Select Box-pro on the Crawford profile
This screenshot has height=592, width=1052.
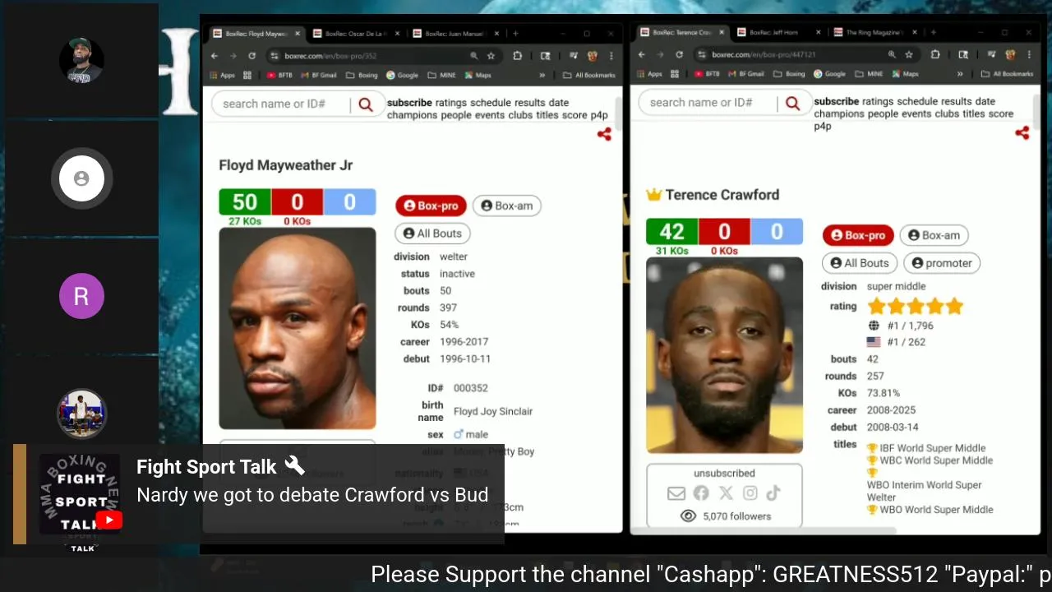tap(858, 235)
